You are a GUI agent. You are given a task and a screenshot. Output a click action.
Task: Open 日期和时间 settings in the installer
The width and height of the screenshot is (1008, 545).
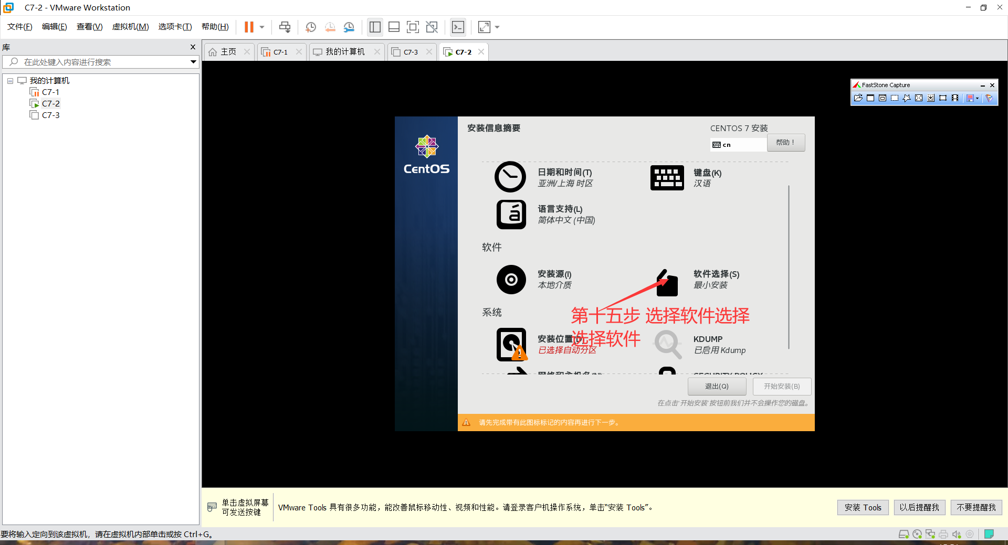tap(544, 177)
